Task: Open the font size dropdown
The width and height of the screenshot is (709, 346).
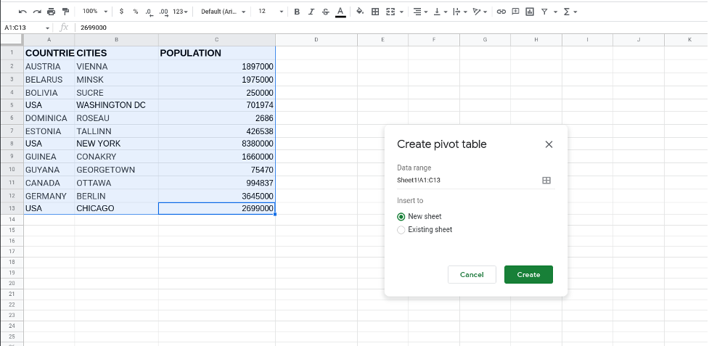Action: tap(271, 12)
